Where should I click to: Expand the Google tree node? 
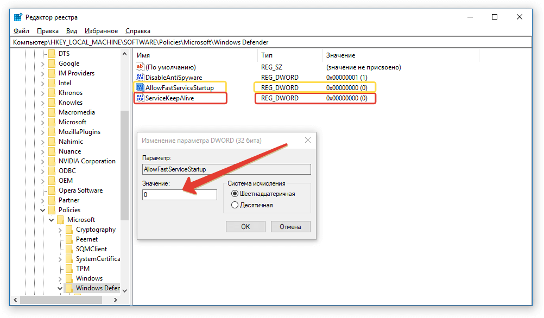[x=42, y=64]
